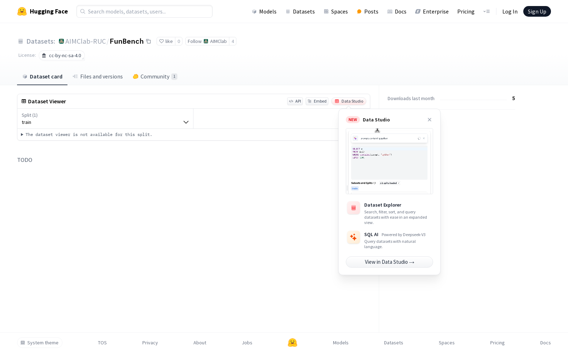The height and width of the screenshot is (355, 568).
Task: Go to Spaces in top navigation
Action: click(336, 11)
